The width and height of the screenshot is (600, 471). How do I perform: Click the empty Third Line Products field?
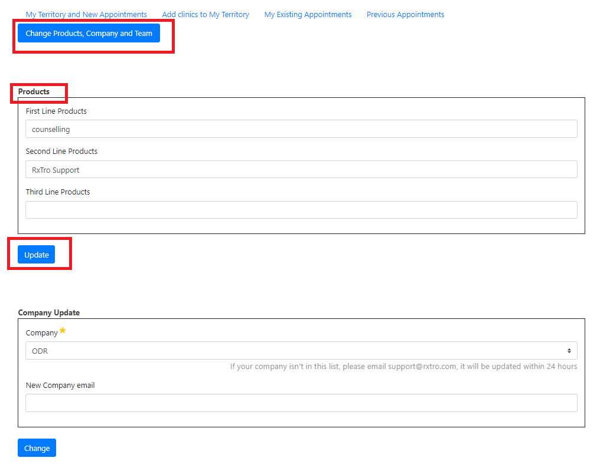pyautogui.click(x=301, y=209)
